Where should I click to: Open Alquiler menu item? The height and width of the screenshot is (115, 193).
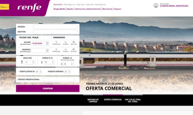tap(70, 9)
